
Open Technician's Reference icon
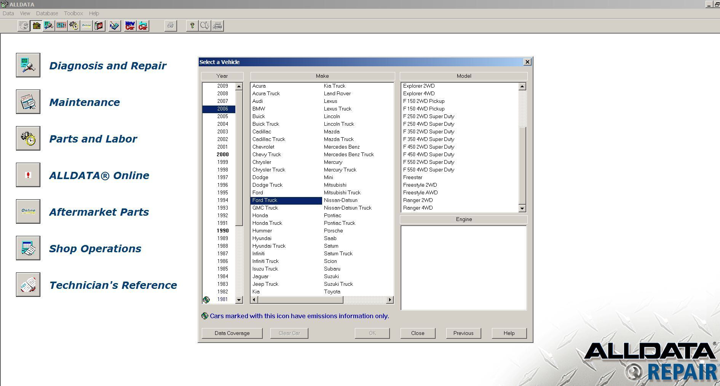pyautogui.click(x=28, y=285)
